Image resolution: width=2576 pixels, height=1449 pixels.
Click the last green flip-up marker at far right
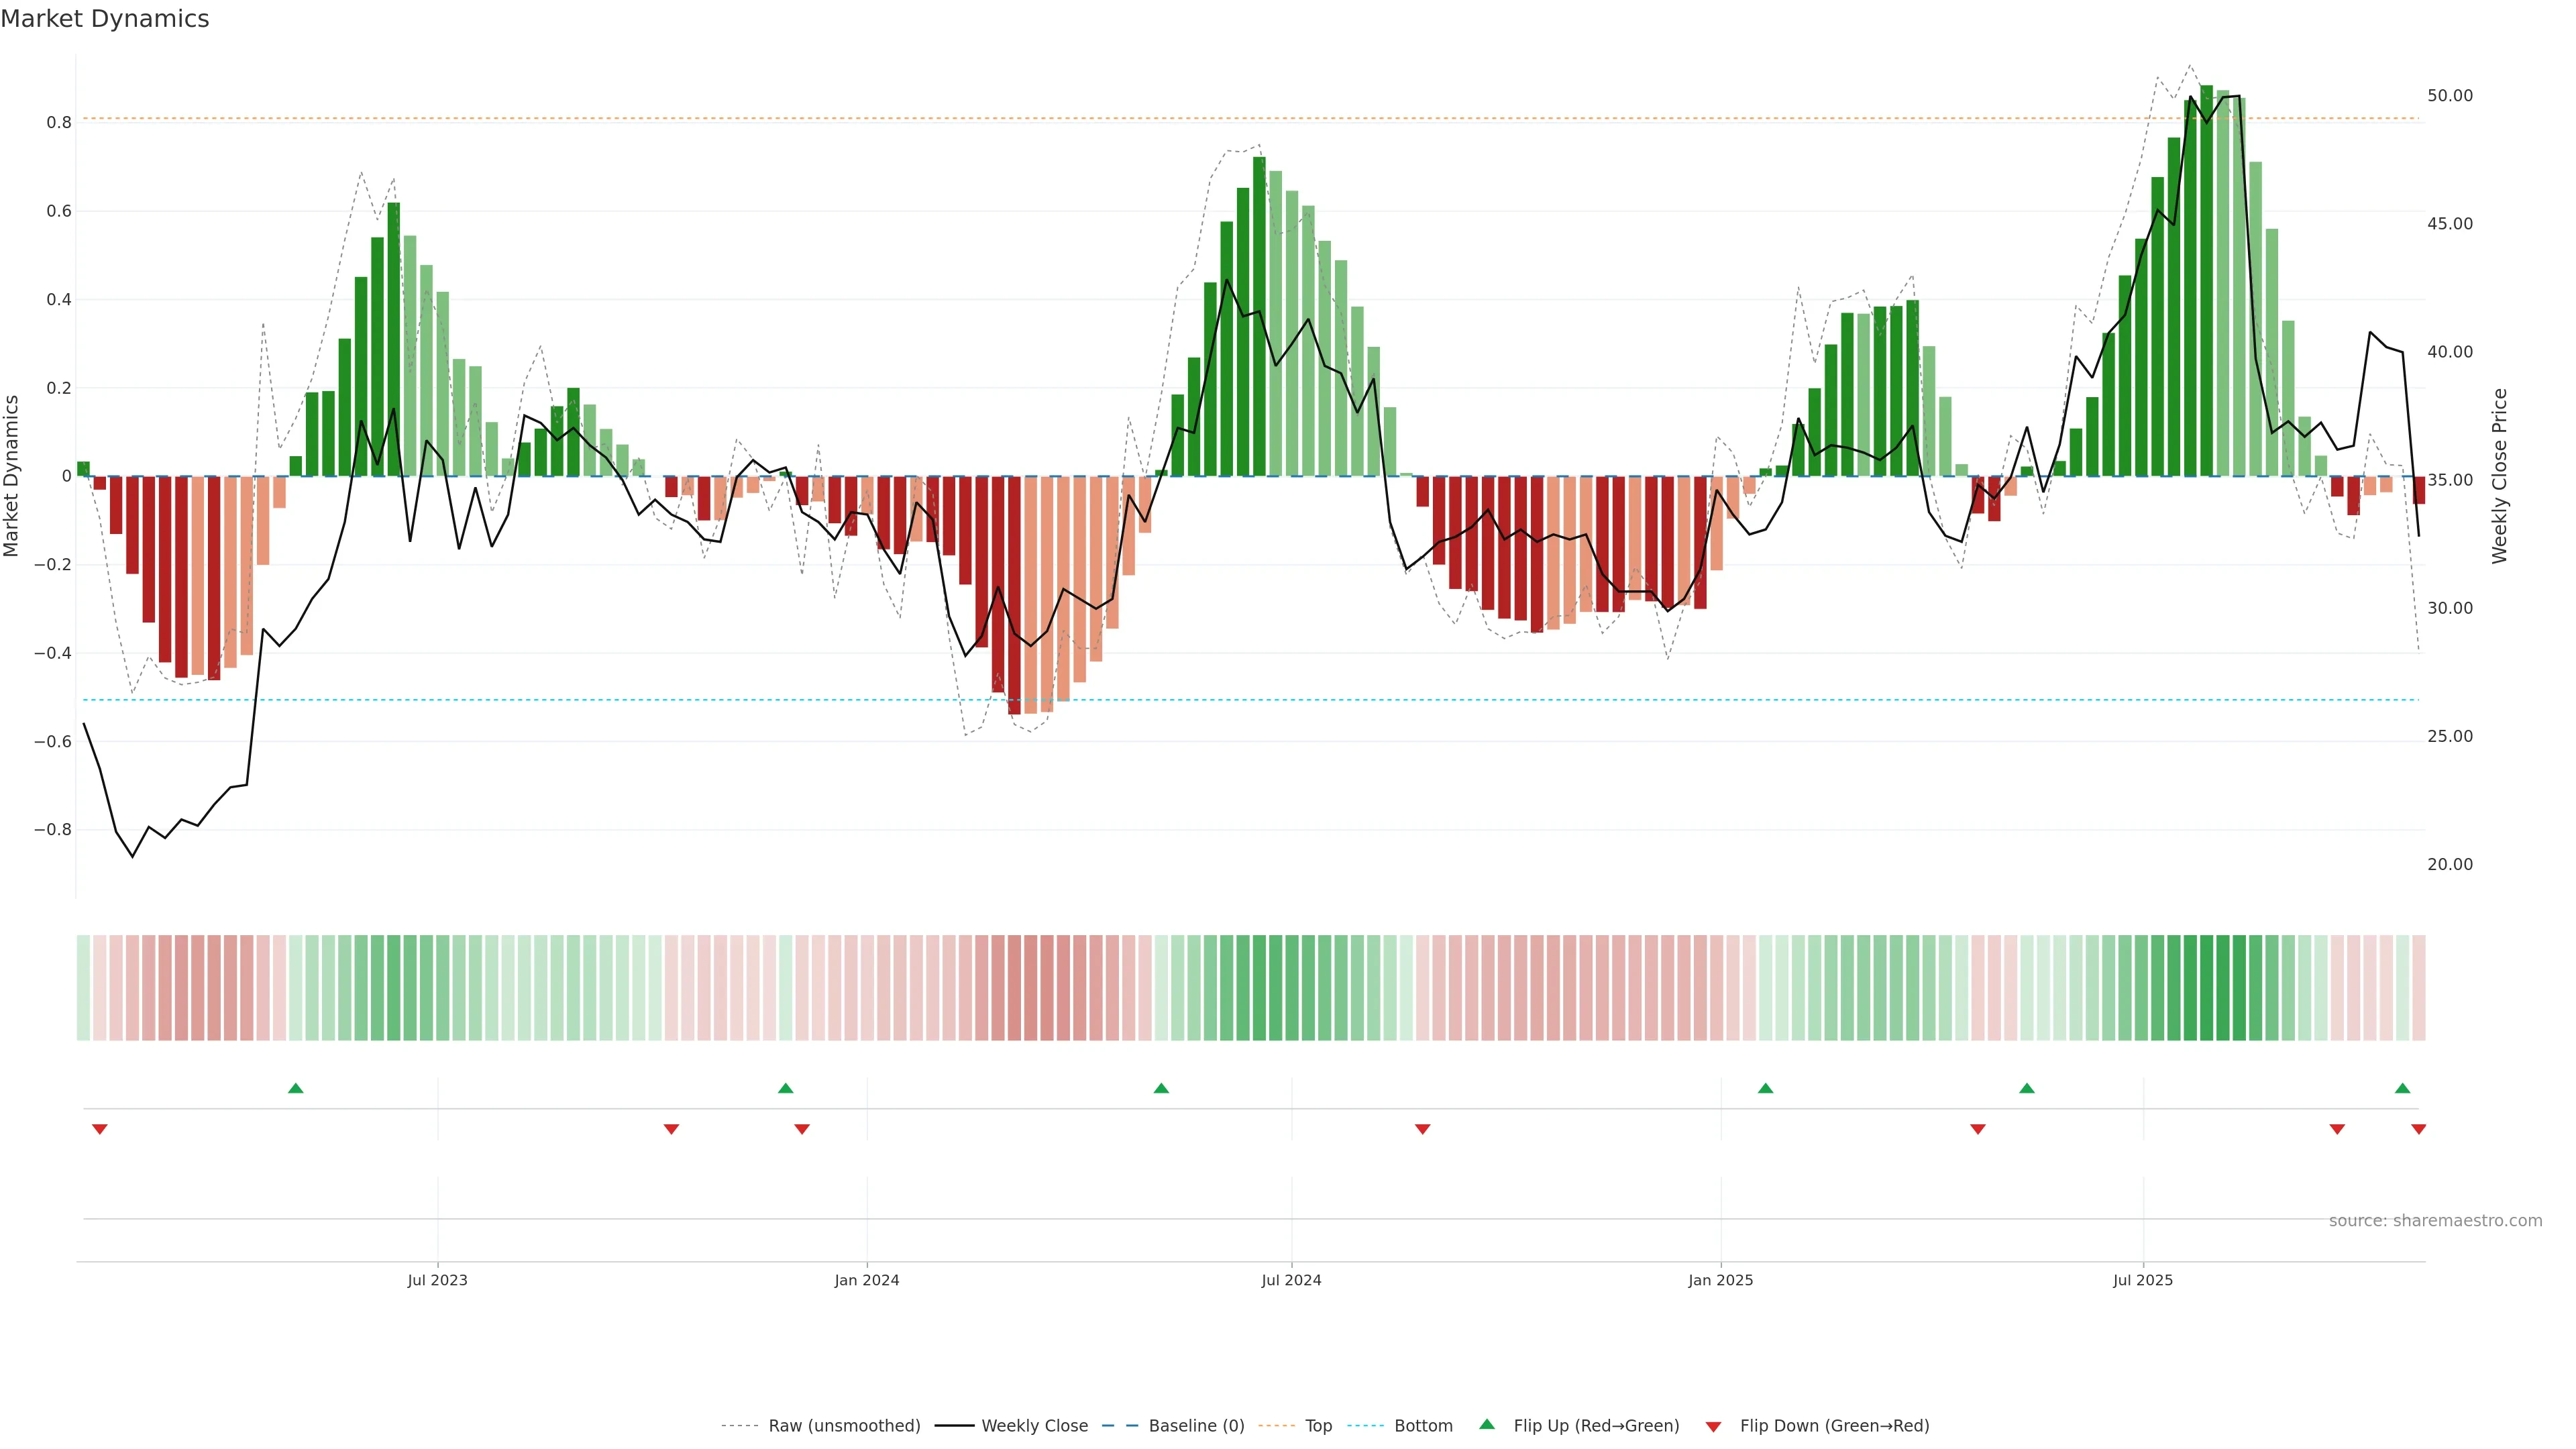pos(2402,1088)
